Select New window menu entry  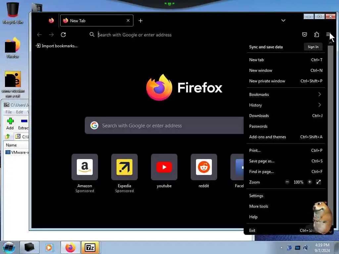(286, 70)
